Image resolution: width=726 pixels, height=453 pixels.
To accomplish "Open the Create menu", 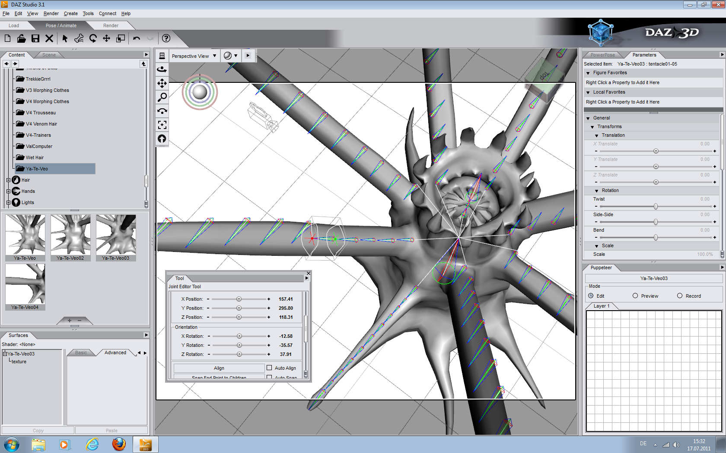I will click(71, 13).
